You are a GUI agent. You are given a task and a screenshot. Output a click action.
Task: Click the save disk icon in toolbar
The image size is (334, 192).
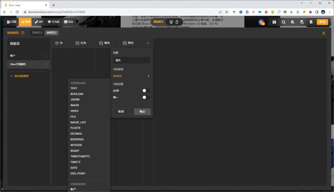(x=274, y=22)
